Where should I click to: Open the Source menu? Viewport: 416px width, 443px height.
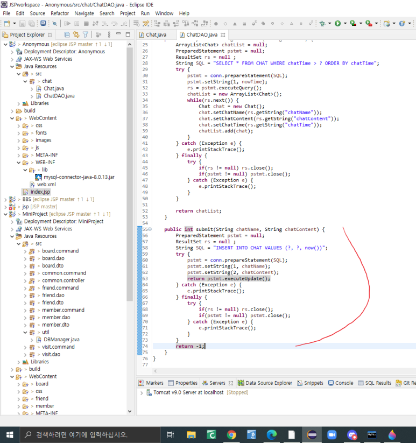[37, 13]
